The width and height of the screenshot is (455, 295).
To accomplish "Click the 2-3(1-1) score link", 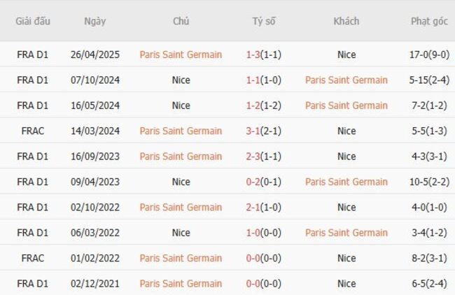I will [264, 157].
